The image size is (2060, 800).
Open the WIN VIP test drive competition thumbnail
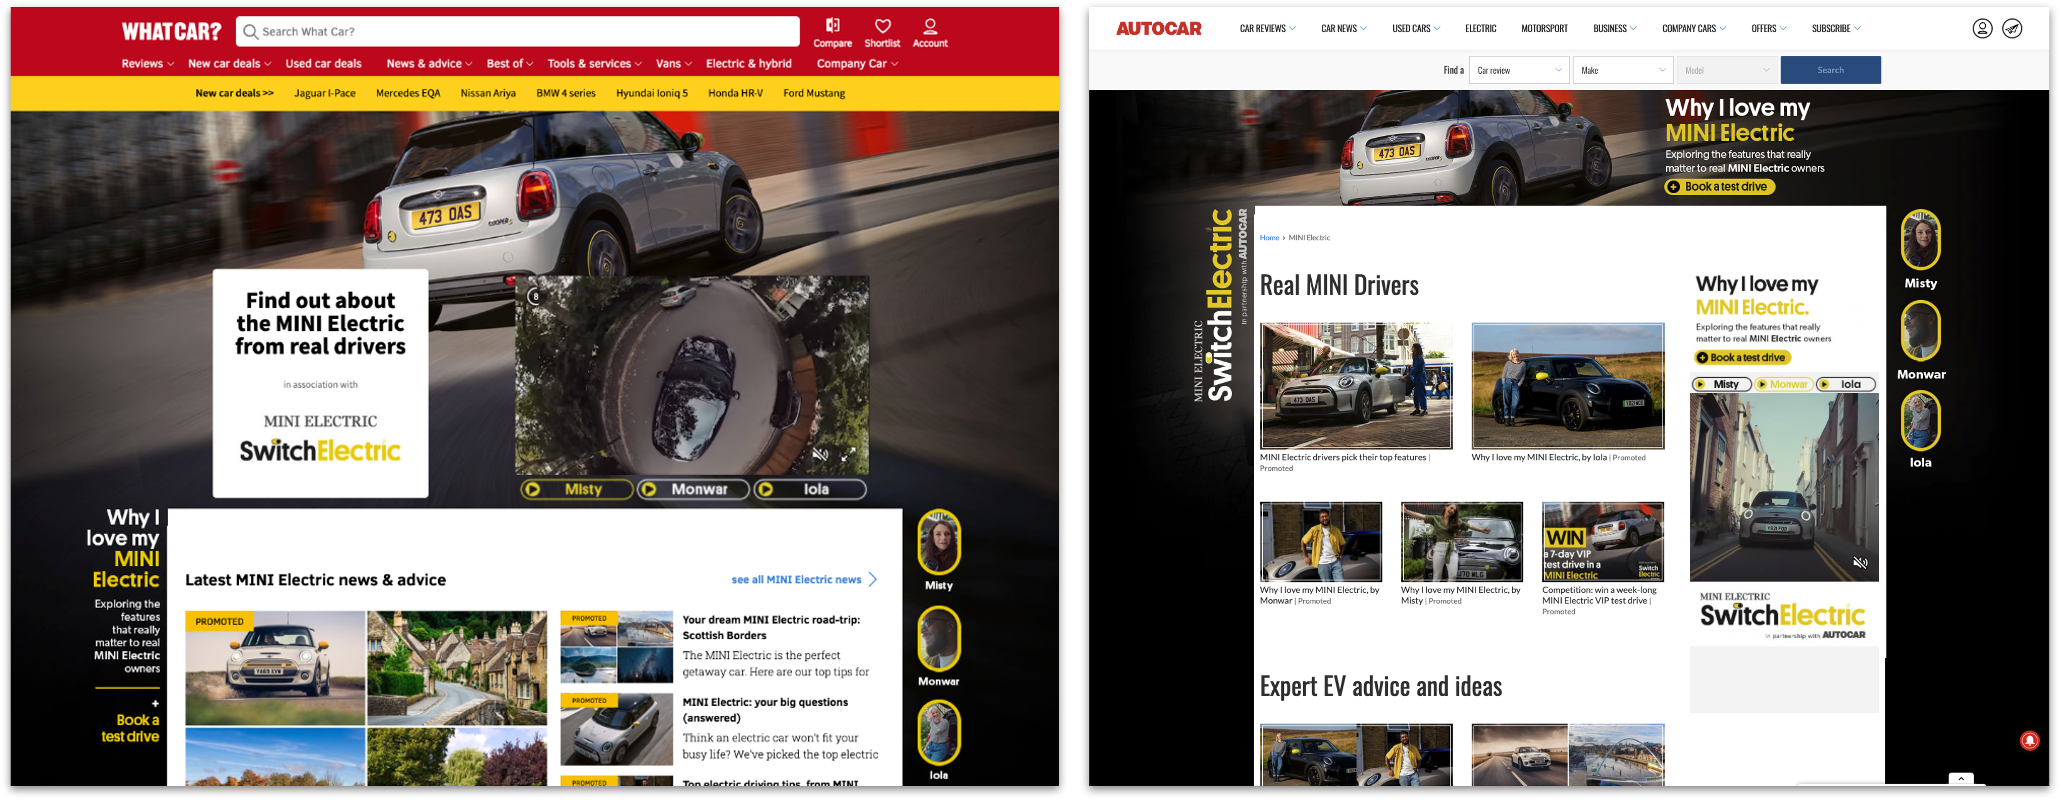[x=1603, y=542]
